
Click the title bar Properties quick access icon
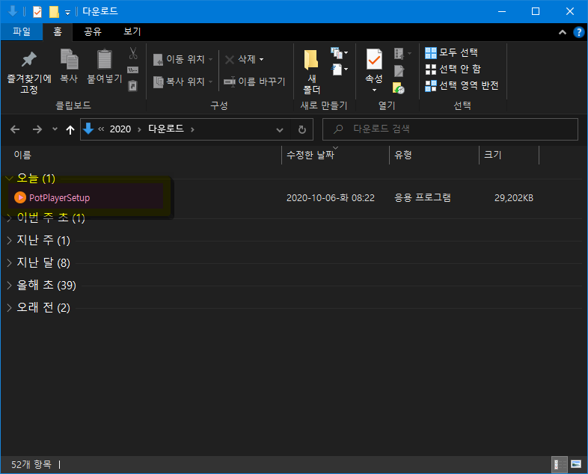coord(37,12)
